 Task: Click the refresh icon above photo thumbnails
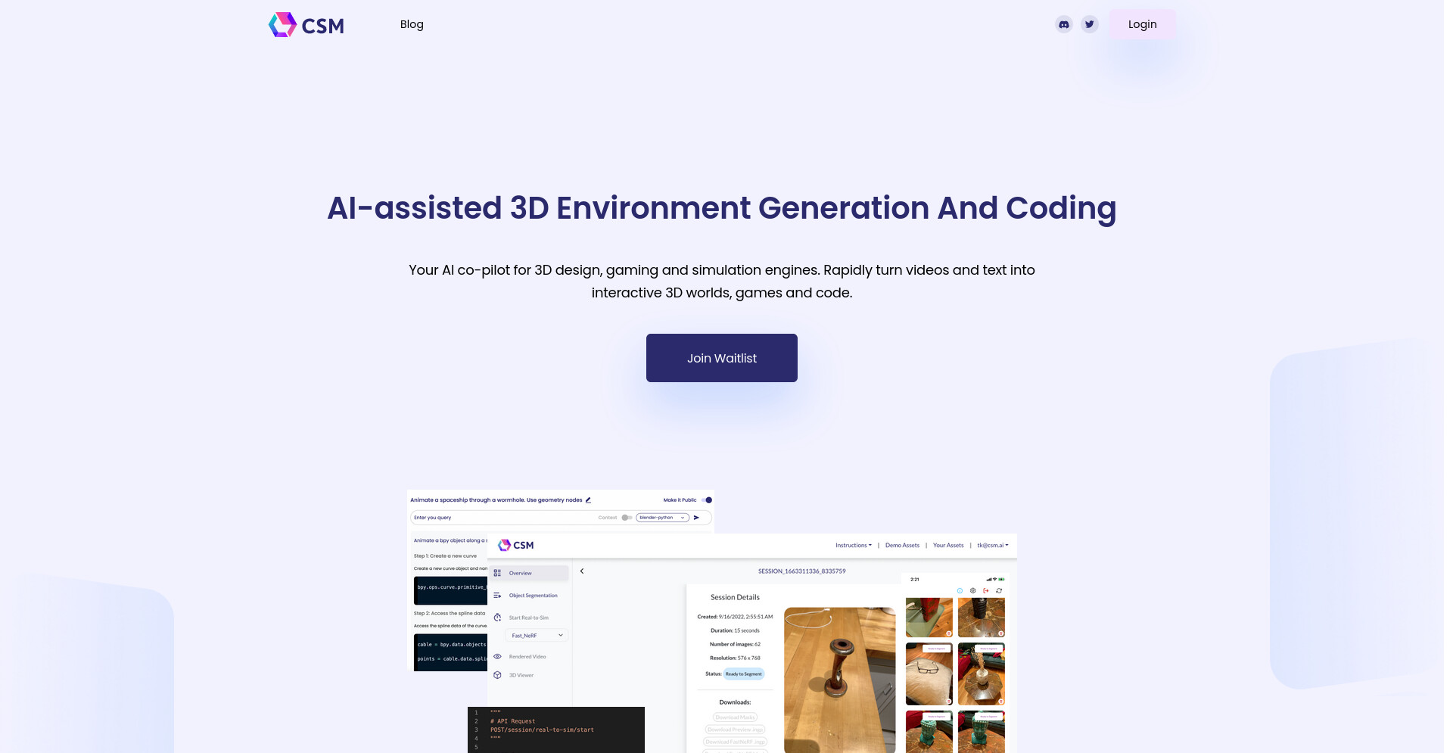(999, 590)
